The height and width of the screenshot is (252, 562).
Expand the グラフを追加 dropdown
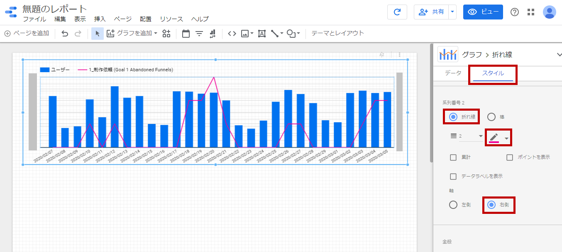tap(156, 34)
